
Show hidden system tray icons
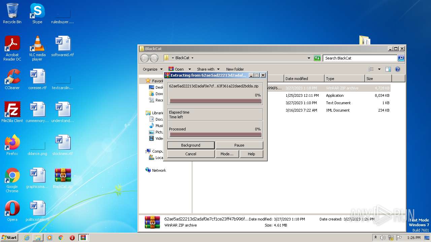coord(375,238)
